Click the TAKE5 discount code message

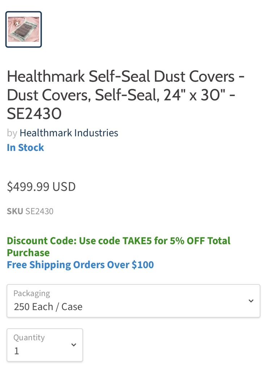(x=118, y=241)
